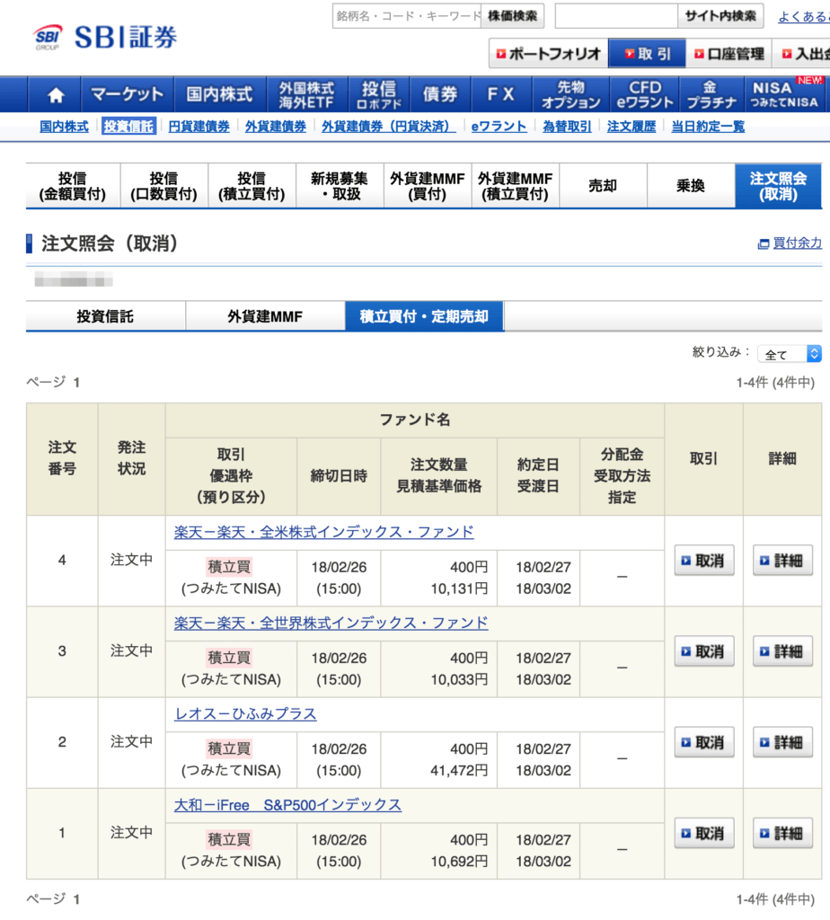
Task: Open レオス－ひふみプラス fund link
Action: [246, 714]
